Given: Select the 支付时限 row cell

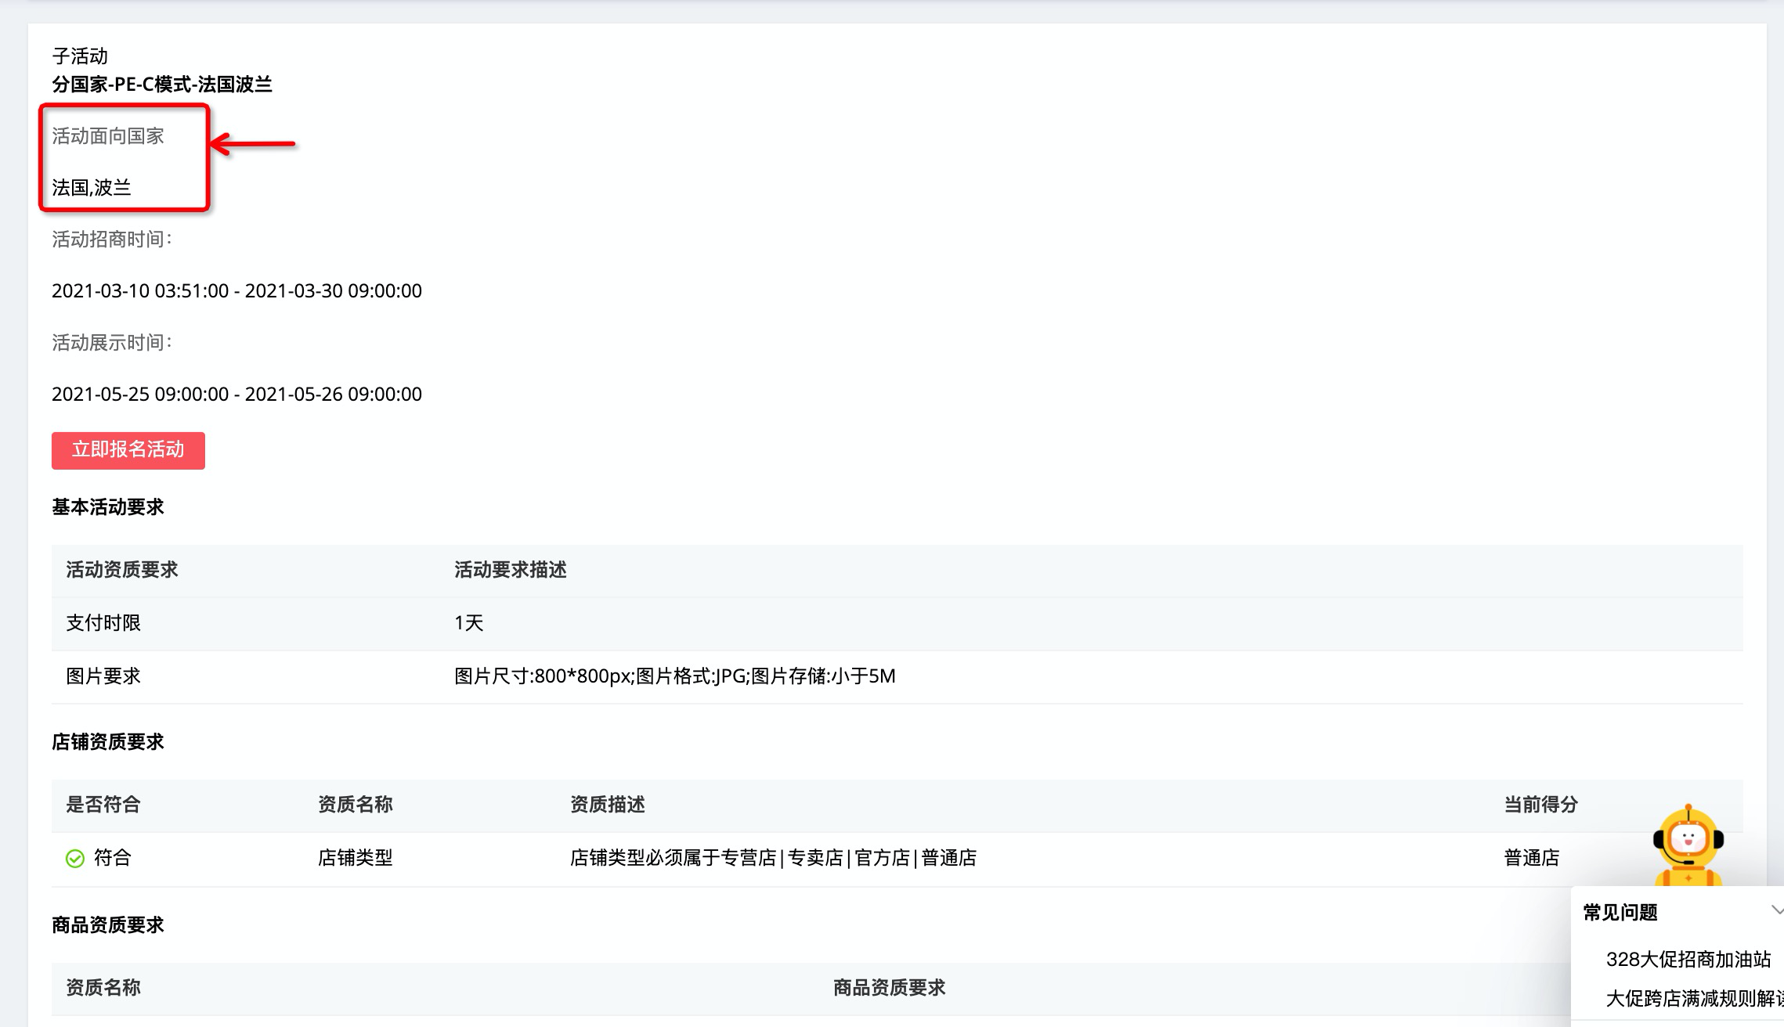Looking at the screenshot, I should click(x=103, y=623).
